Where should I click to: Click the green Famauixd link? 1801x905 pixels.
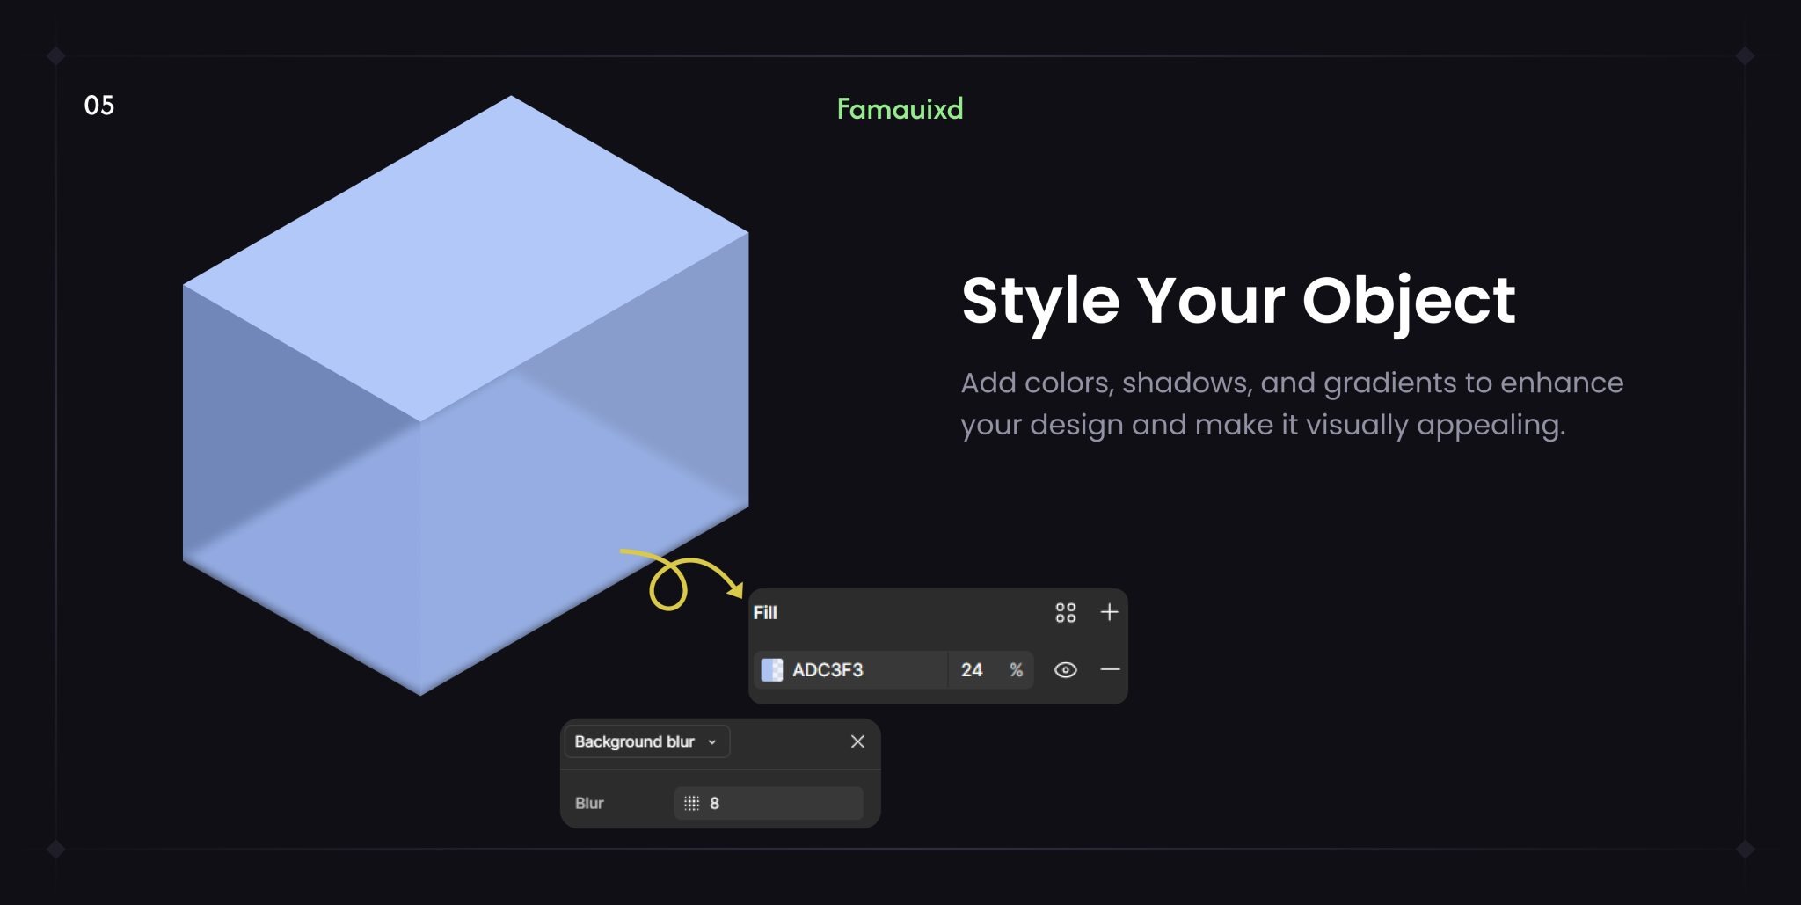pos(900,109)
